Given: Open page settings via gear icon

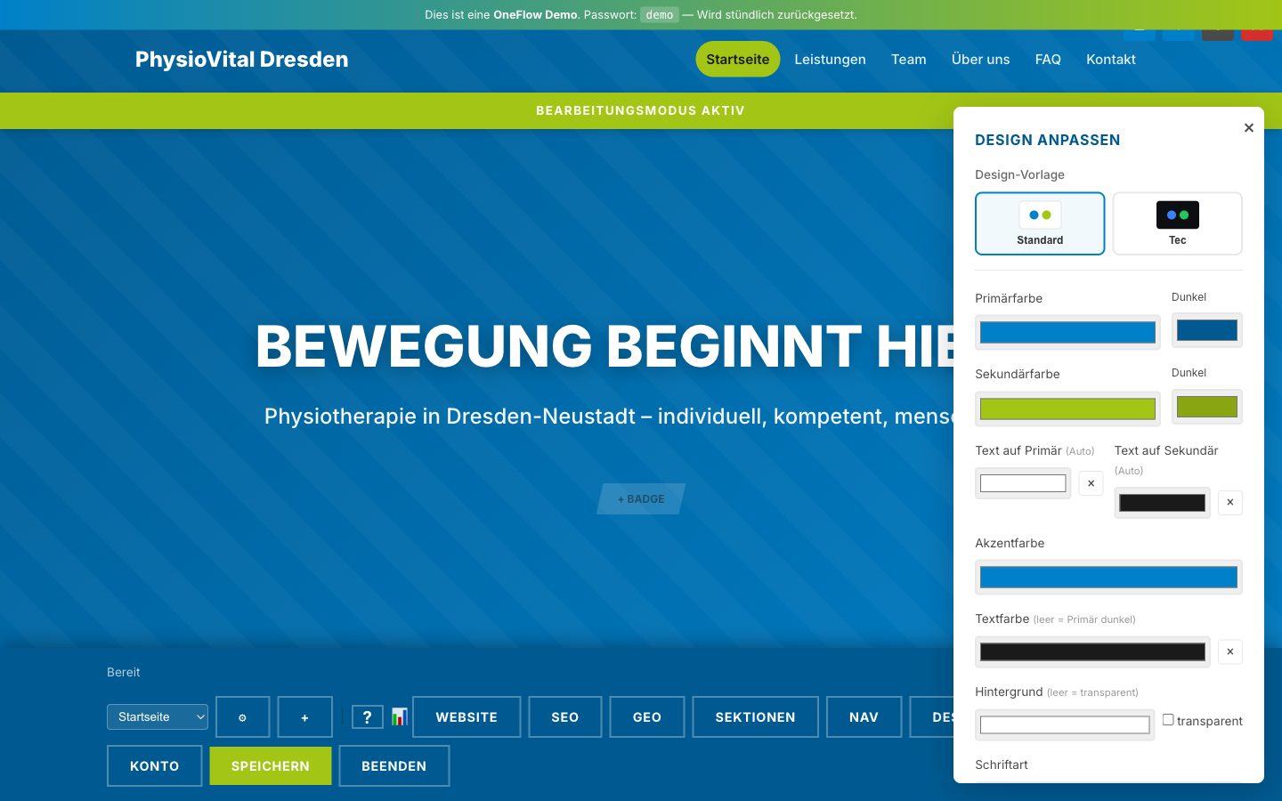Looking at the screenshot, I should (242, 716).
